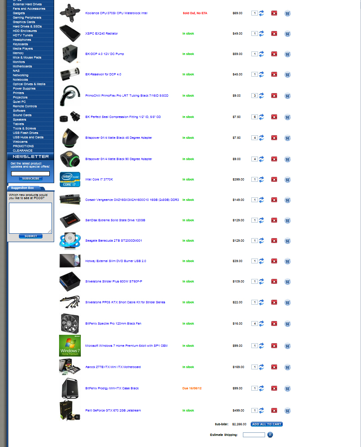Update quantity for BitFenix Spectre Pro Fan
The height and width of the screenshot is (447, 361).
262,324
